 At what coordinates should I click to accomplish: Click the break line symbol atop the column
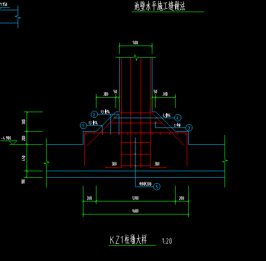point(136,57)
